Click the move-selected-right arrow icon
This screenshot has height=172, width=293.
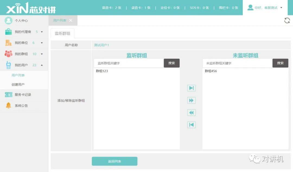point(191,88)
